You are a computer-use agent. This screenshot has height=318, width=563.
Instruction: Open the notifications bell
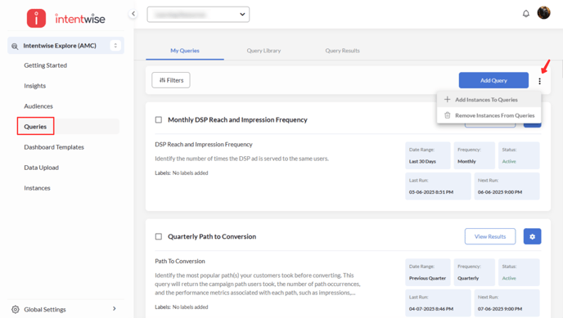coord(525,14)
